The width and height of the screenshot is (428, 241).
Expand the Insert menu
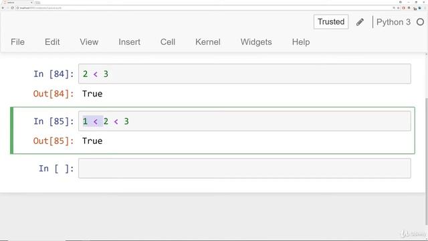[x=129, y=42]
